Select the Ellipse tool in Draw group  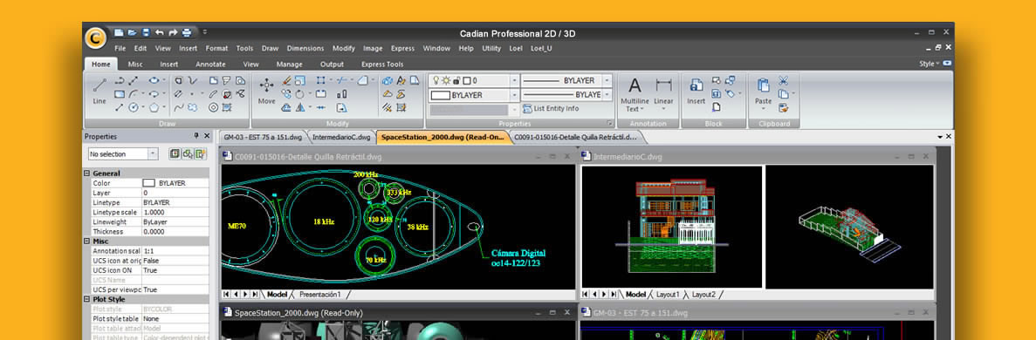click(x=154, y=80)
